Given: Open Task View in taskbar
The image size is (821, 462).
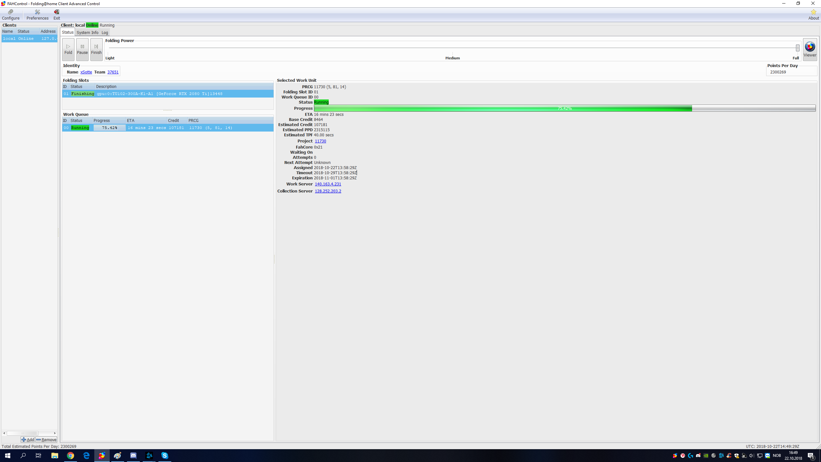Looking at the screenshot, I should point(38,456).
